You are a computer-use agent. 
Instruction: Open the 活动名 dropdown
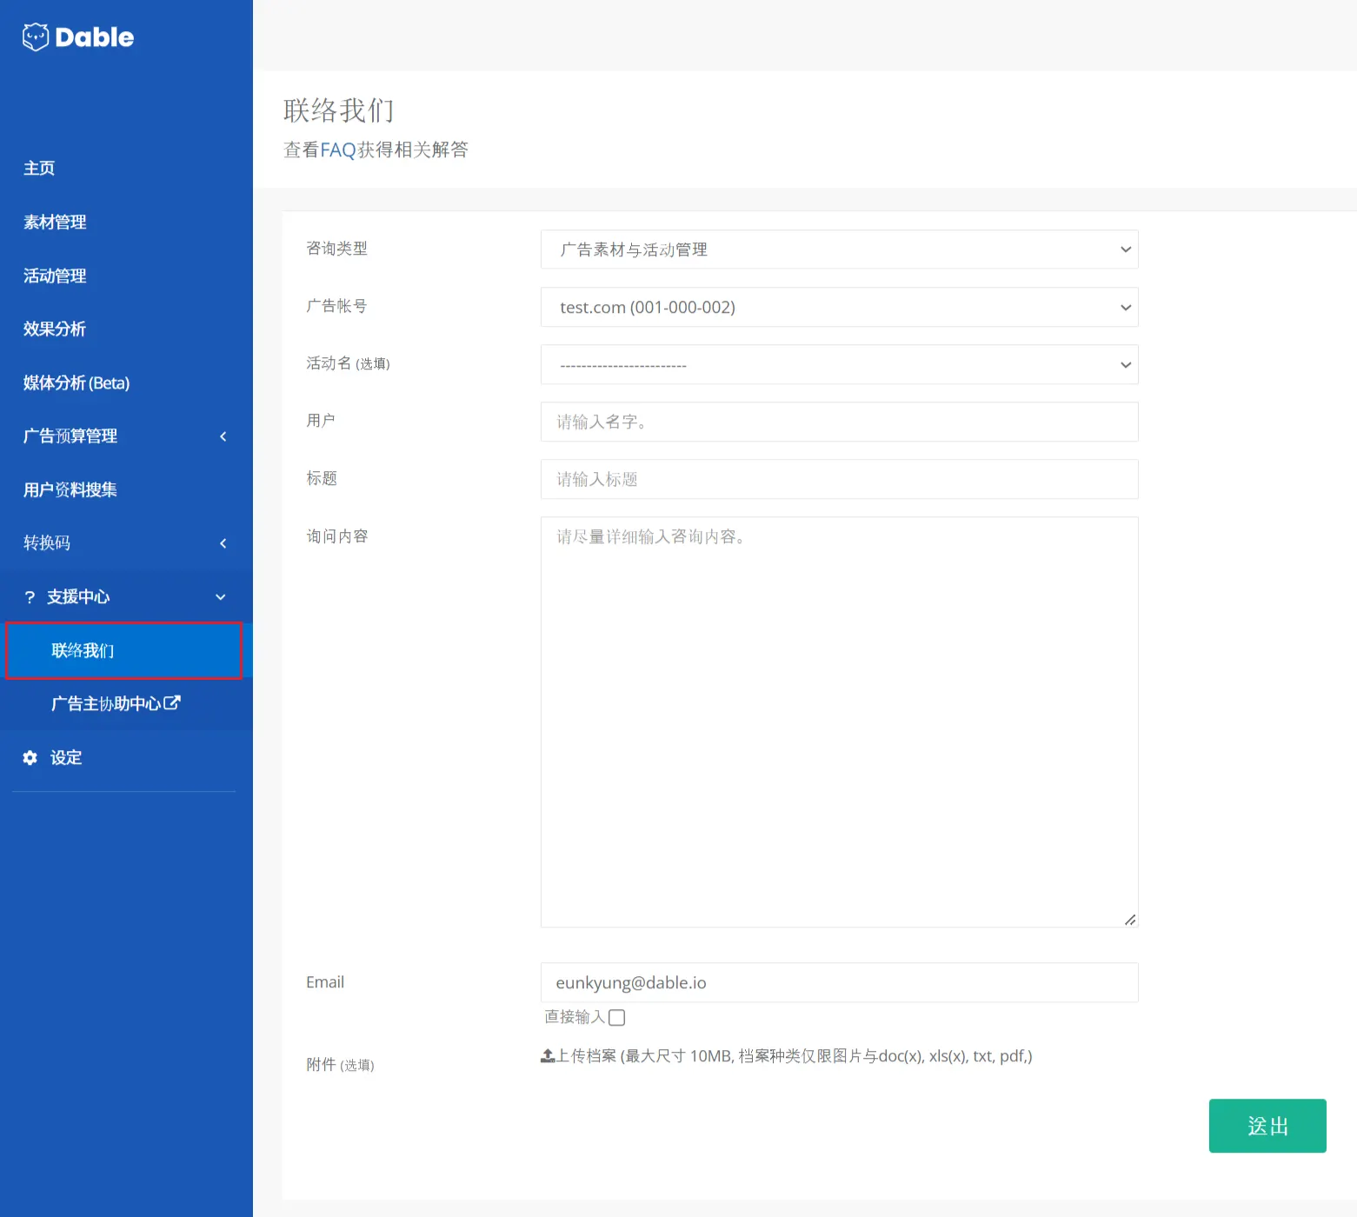pos(840,364)
